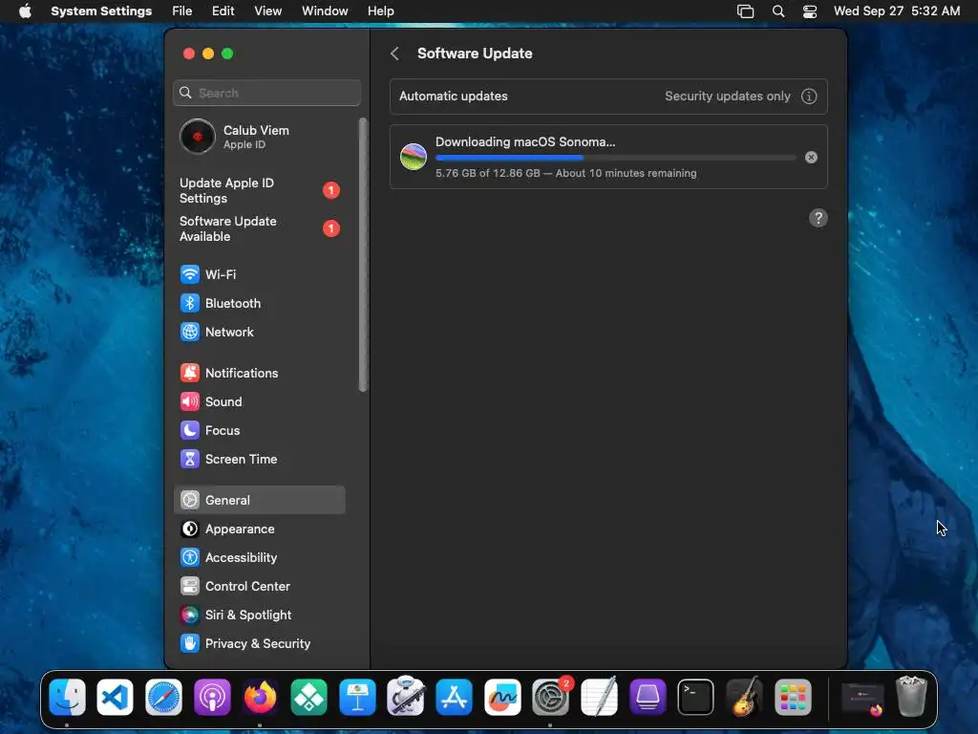The image size is (978, 734).
Task: Open TextEdit from the Dock
Action: 600,697
